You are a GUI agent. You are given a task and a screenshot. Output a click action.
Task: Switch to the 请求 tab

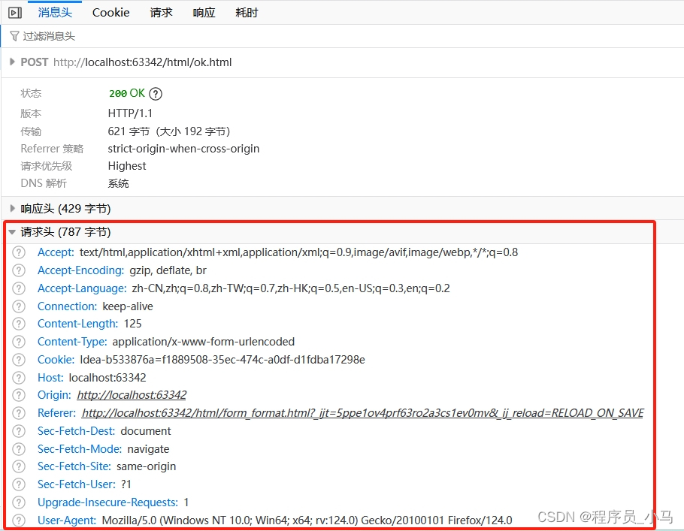(x=161, y=12)
